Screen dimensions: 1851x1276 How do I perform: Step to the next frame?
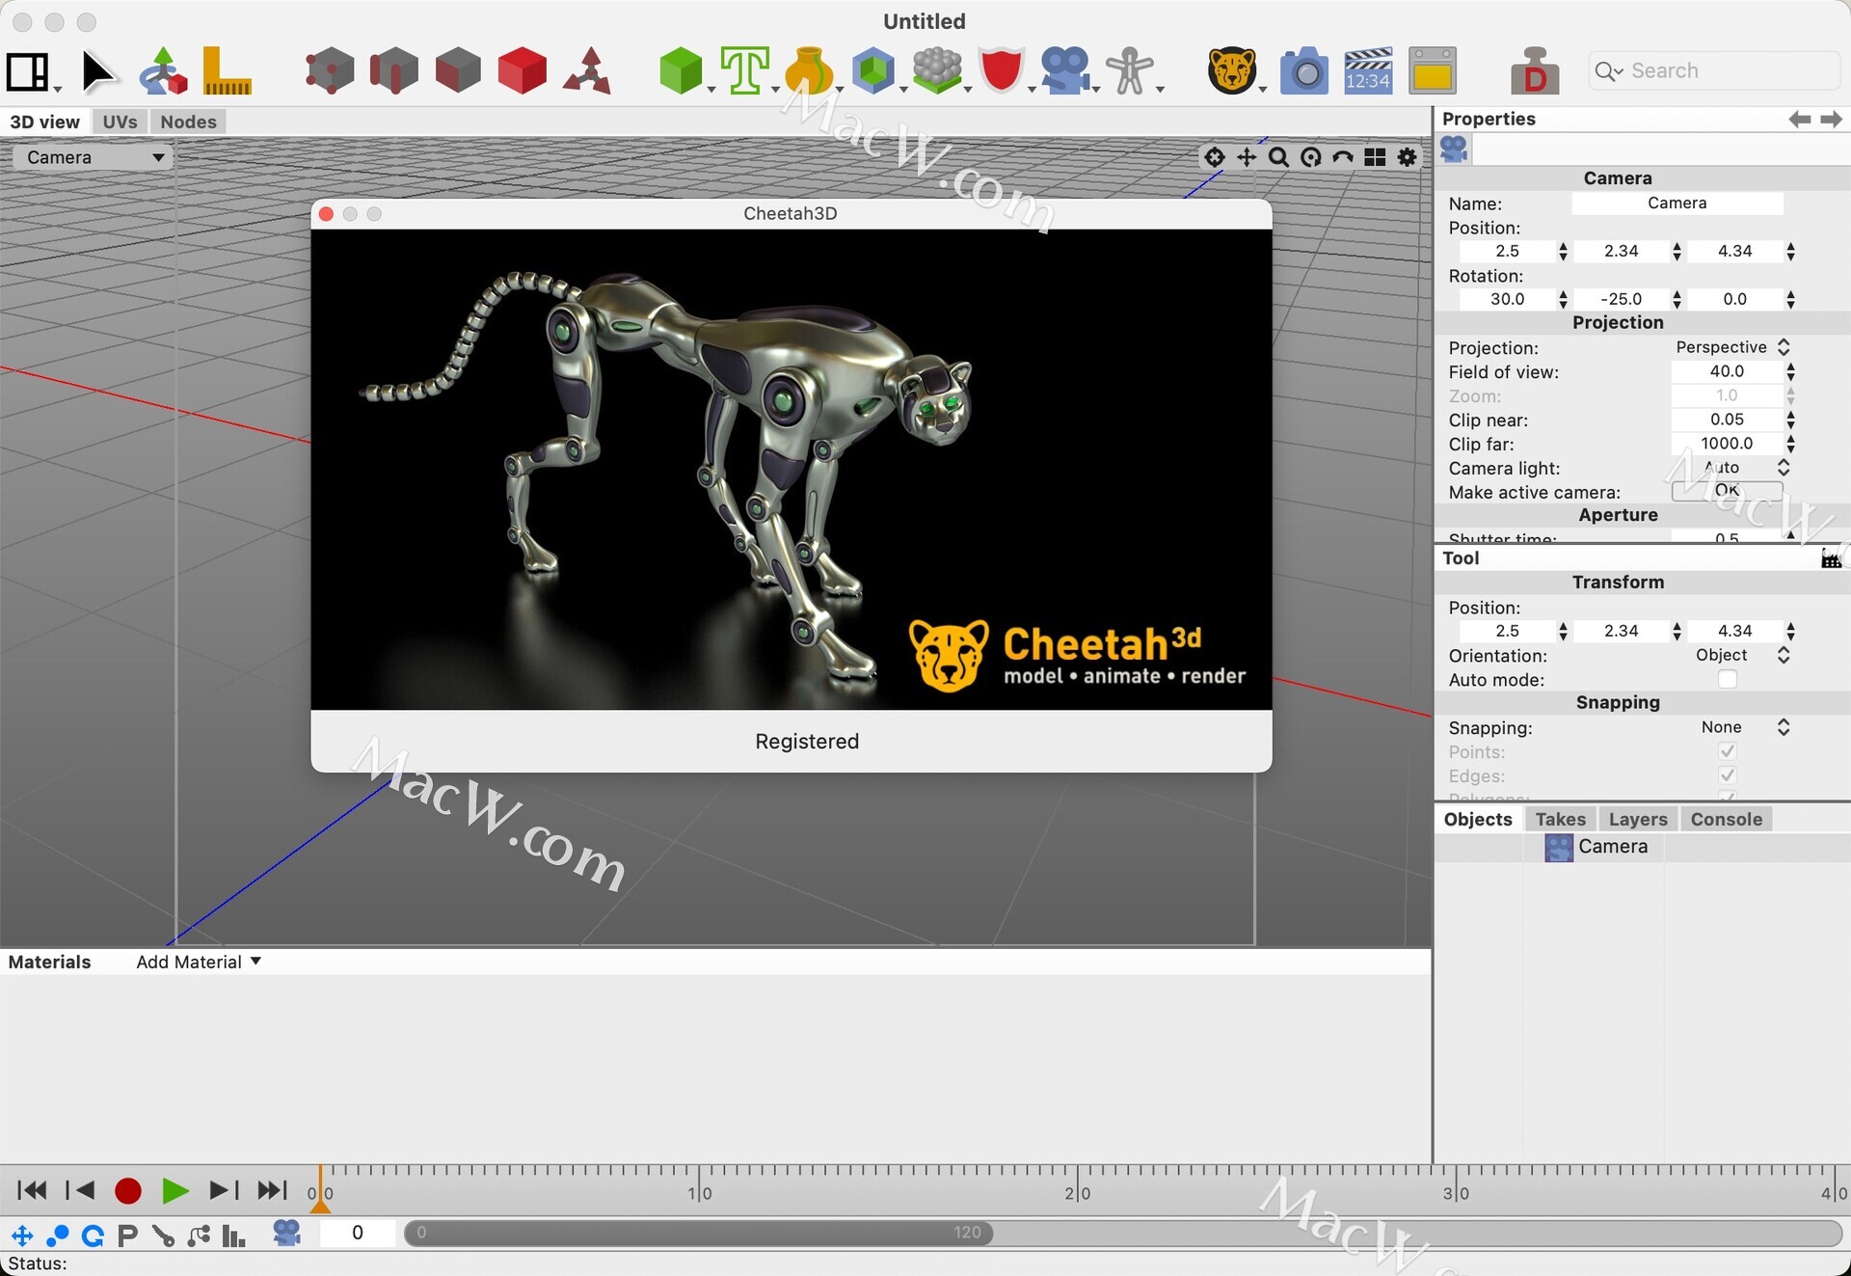225,1191
